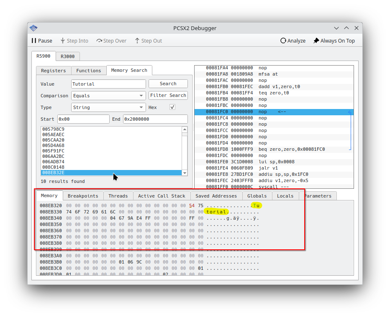Open the Comparison dropdown set to Equals
The height and width of the screenshot is (317, 390).
(108, 96)
